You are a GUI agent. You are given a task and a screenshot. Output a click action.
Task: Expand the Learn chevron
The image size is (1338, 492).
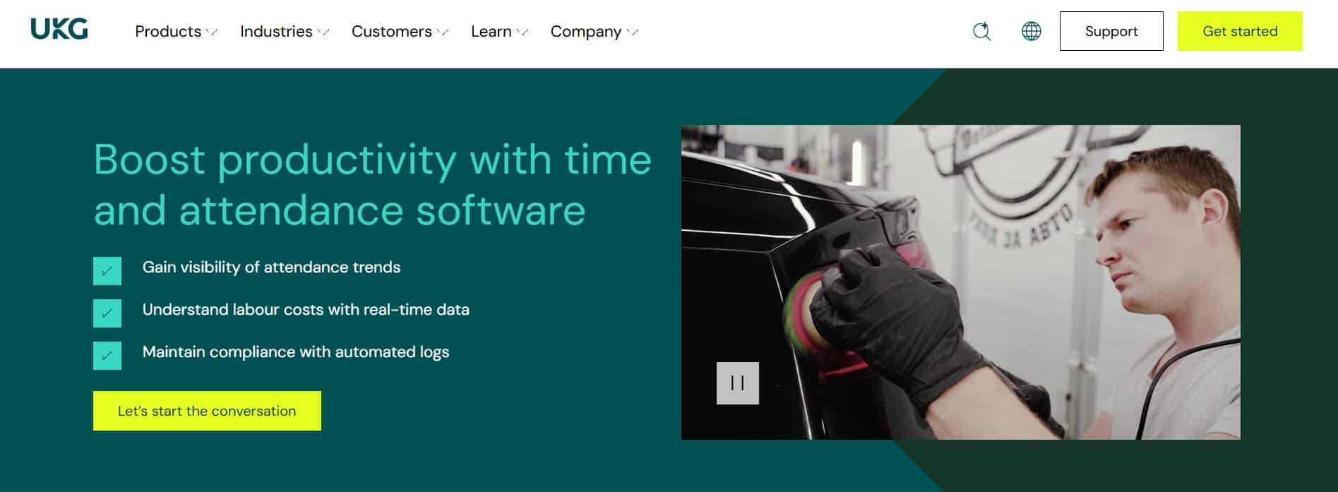pyautogui.click(x=522, y=32)
